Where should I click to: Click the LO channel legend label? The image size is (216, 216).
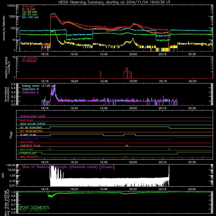tap(30, 58)
